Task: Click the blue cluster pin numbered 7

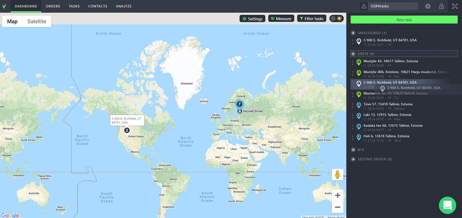Action: click(x=240, y=104)
